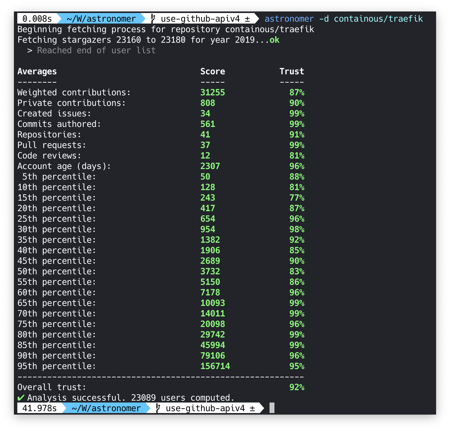The height and width of the screenshot is (431, 450).
Task: Click the Overall trust value 92%
Action: (x=297, y=387)
